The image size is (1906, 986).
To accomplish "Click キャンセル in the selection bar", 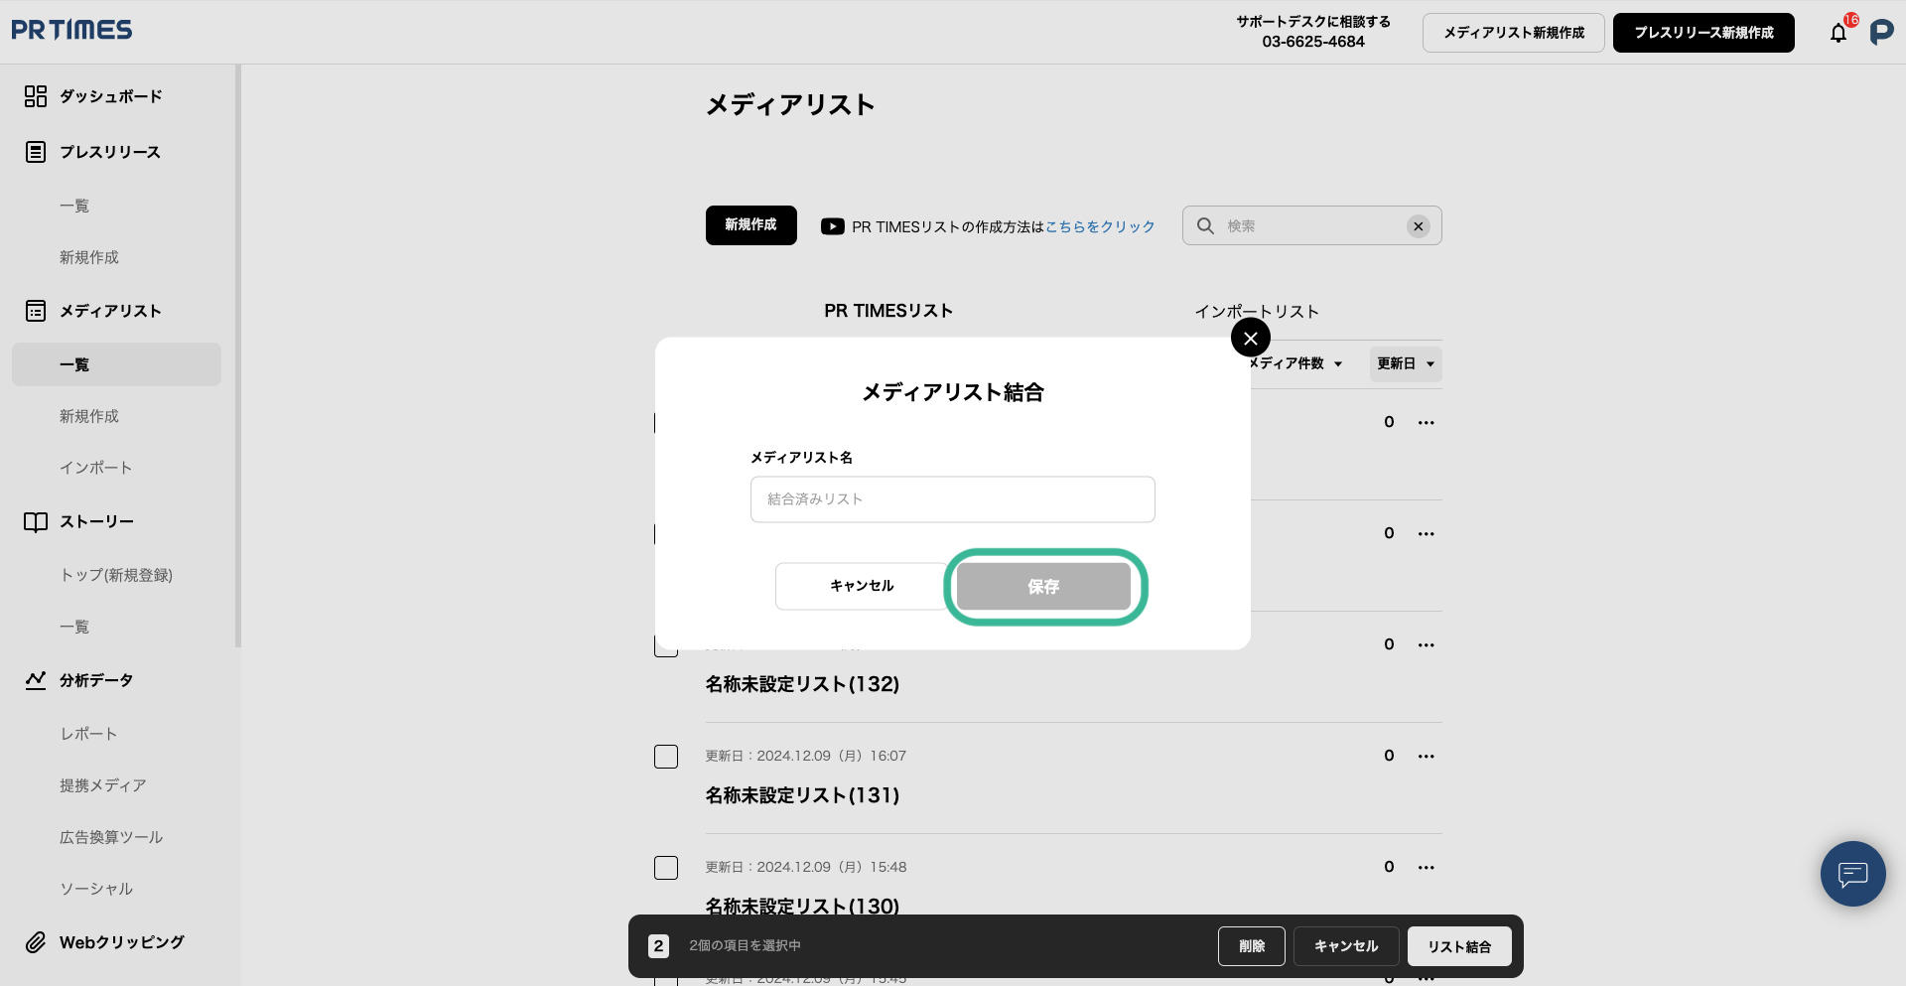I will [1346, 946].
